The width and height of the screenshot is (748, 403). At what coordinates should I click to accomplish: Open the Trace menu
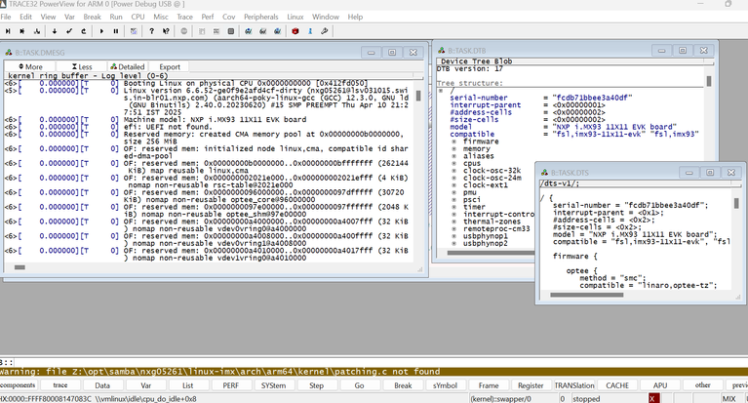tap(184, 17)
